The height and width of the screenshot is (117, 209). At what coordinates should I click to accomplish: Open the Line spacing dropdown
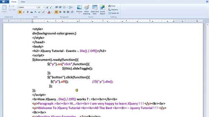(71, 7)
